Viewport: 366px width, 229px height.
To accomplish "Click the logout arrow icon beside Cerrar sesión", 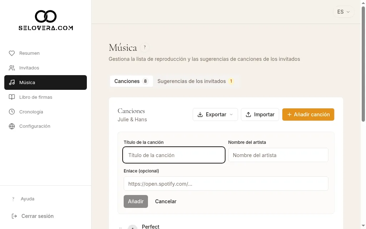I will (x=14, y=216).
